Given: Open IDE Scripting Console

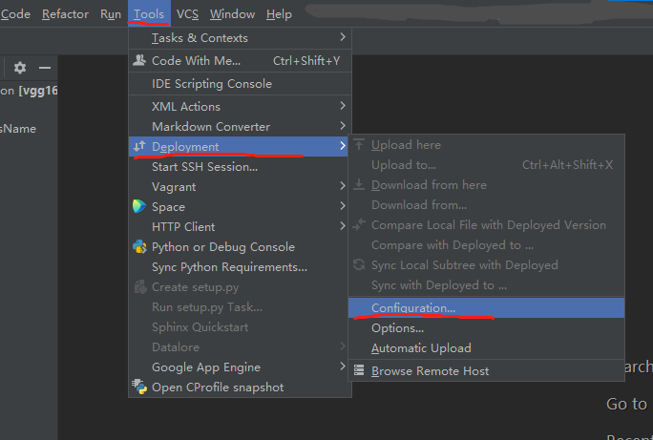Looking at the screenshot, I should click(211, 83).
